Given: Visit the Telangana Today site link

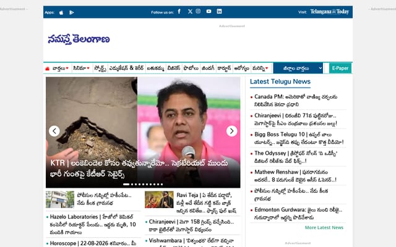Looking at the screenshot, I should pyautogui.click(x=330, y=12).
